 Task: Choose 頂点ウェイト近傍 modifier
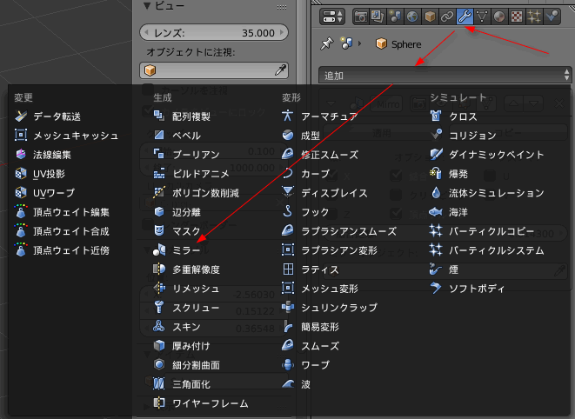coord(62,250)
